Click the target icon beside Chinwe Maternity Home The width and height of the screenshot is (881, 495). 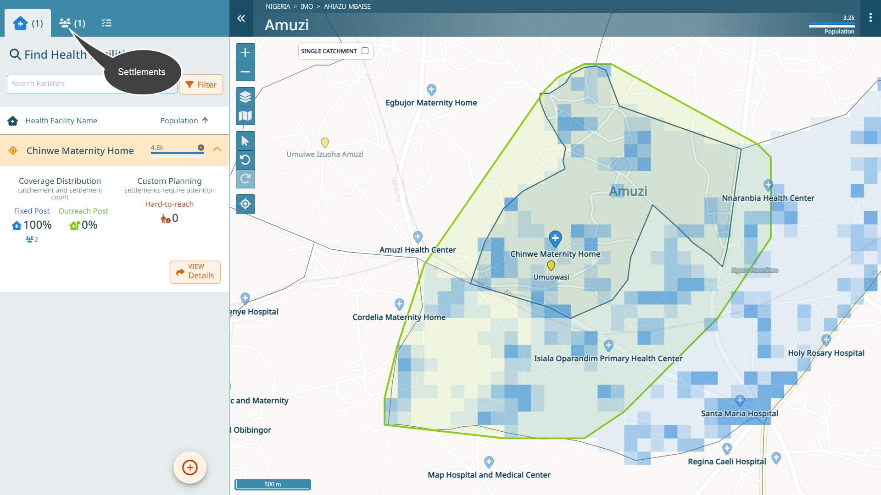click(13, 150)
